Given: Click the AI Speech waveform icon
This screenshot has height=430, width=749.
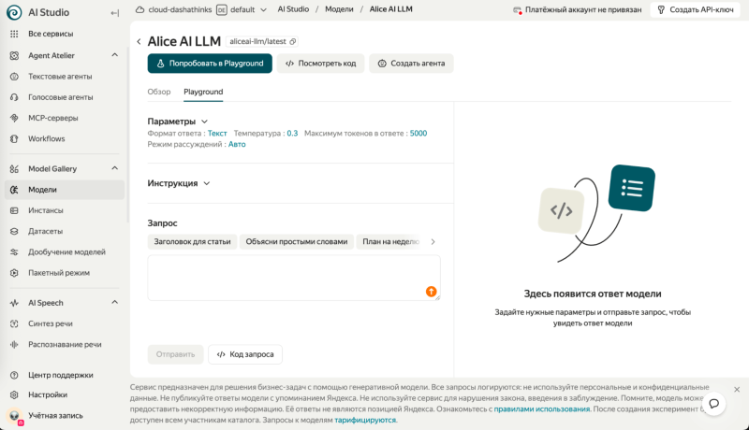Looking at the screenshot, I should [x=14, y=303].
